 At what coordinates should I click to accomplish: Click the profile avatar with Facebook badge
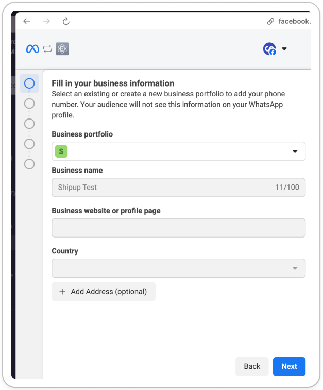coord(269,49)
